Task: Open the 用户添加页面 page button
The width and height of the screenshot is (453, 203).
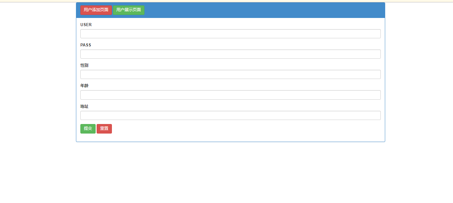Action: 96,10
